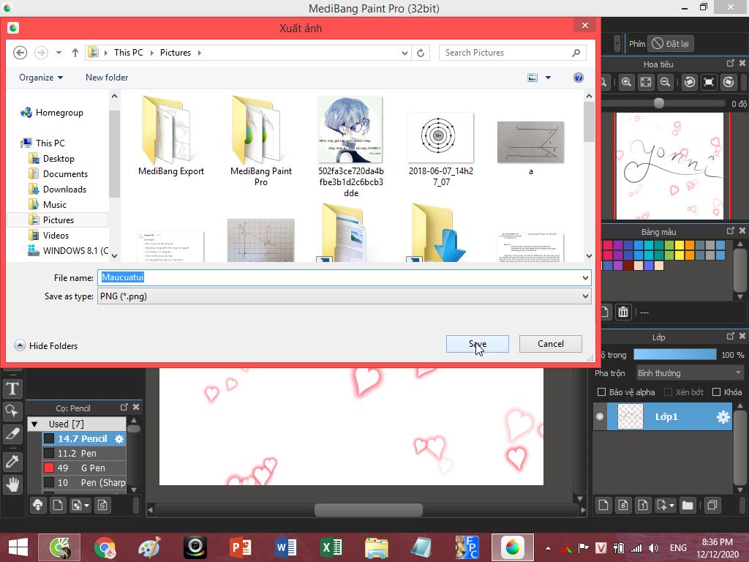Click the Đặt lại reset button

coord(671,44)
